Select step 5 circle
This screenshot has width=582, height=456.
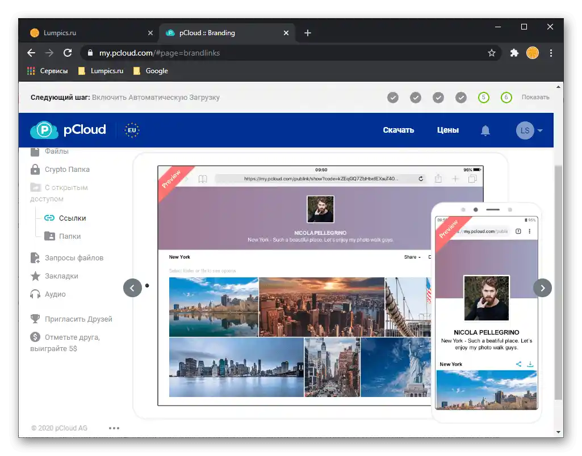click(x=484, y=98)
